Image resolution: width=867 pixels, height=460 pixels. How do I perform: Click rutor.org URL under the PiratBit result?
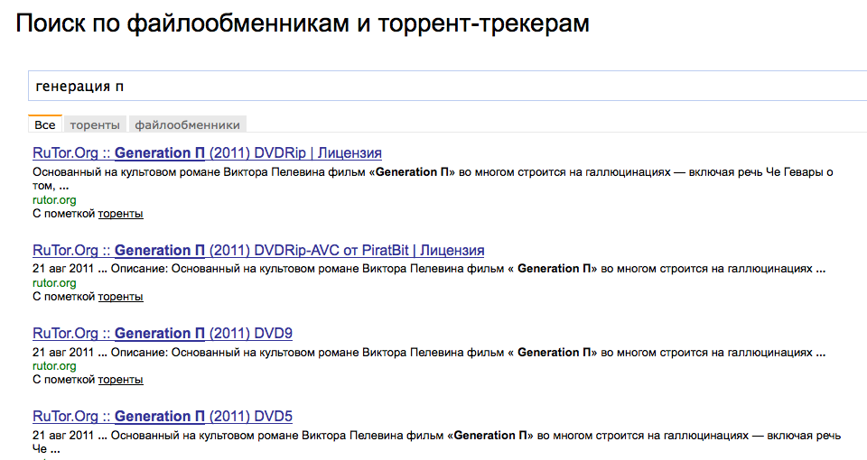(54, 282)
